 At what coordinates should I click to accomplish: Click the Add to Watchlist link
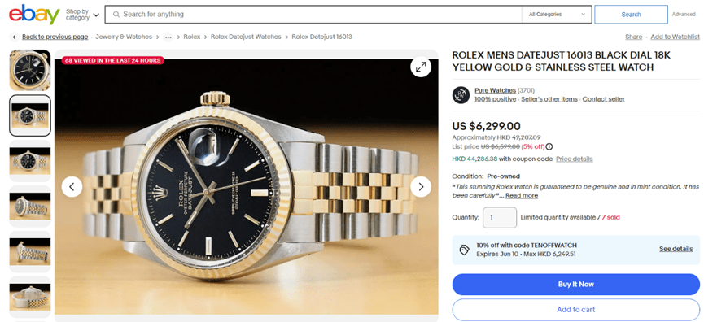[676, 37]
